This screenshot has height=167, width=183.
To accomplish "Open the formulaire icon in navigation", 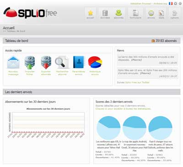I will pyautogui.click(x=135, y=13).
